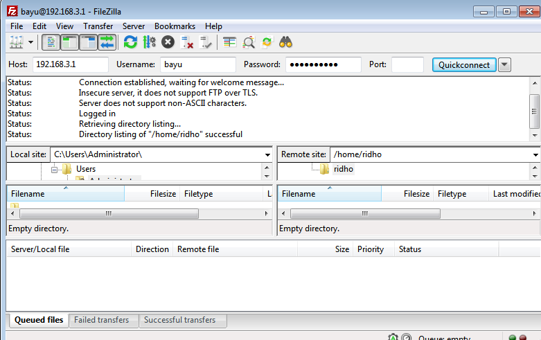Click the Host input field

click(x=71, y=64)
